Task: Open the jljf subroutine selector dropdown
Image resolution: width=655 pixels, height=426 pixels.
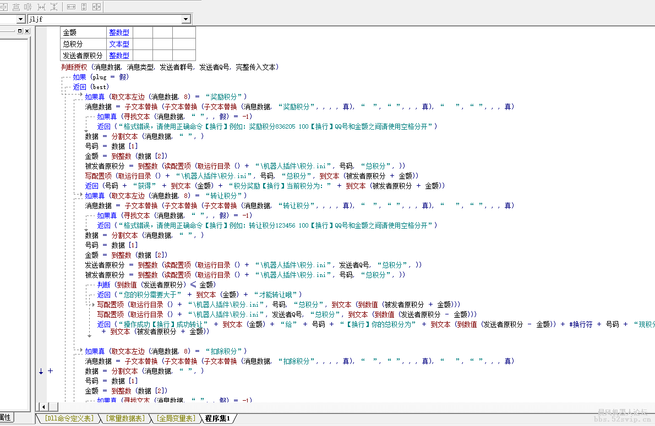Action: [187, 19]
